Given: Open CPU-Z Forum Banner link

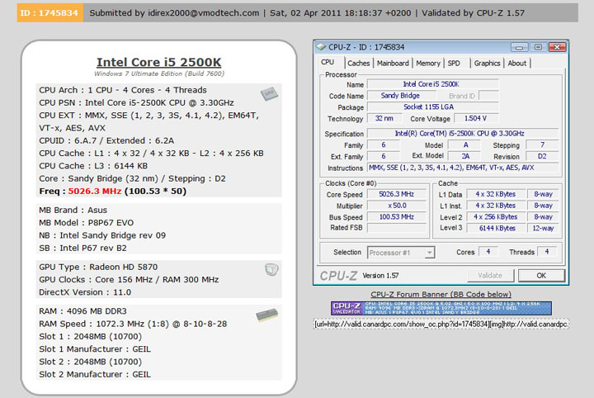Looking at the screenshot, I should [x=441, y=294].
